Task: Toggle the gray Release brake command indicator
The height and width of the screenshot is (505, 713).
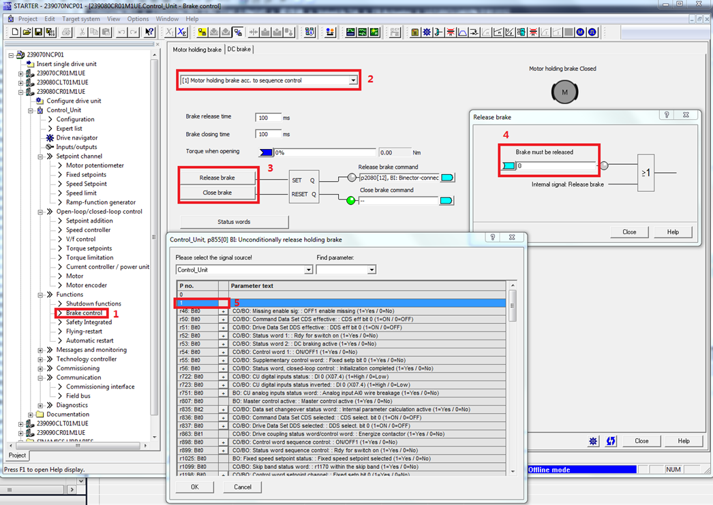Action: coord(351,178)
